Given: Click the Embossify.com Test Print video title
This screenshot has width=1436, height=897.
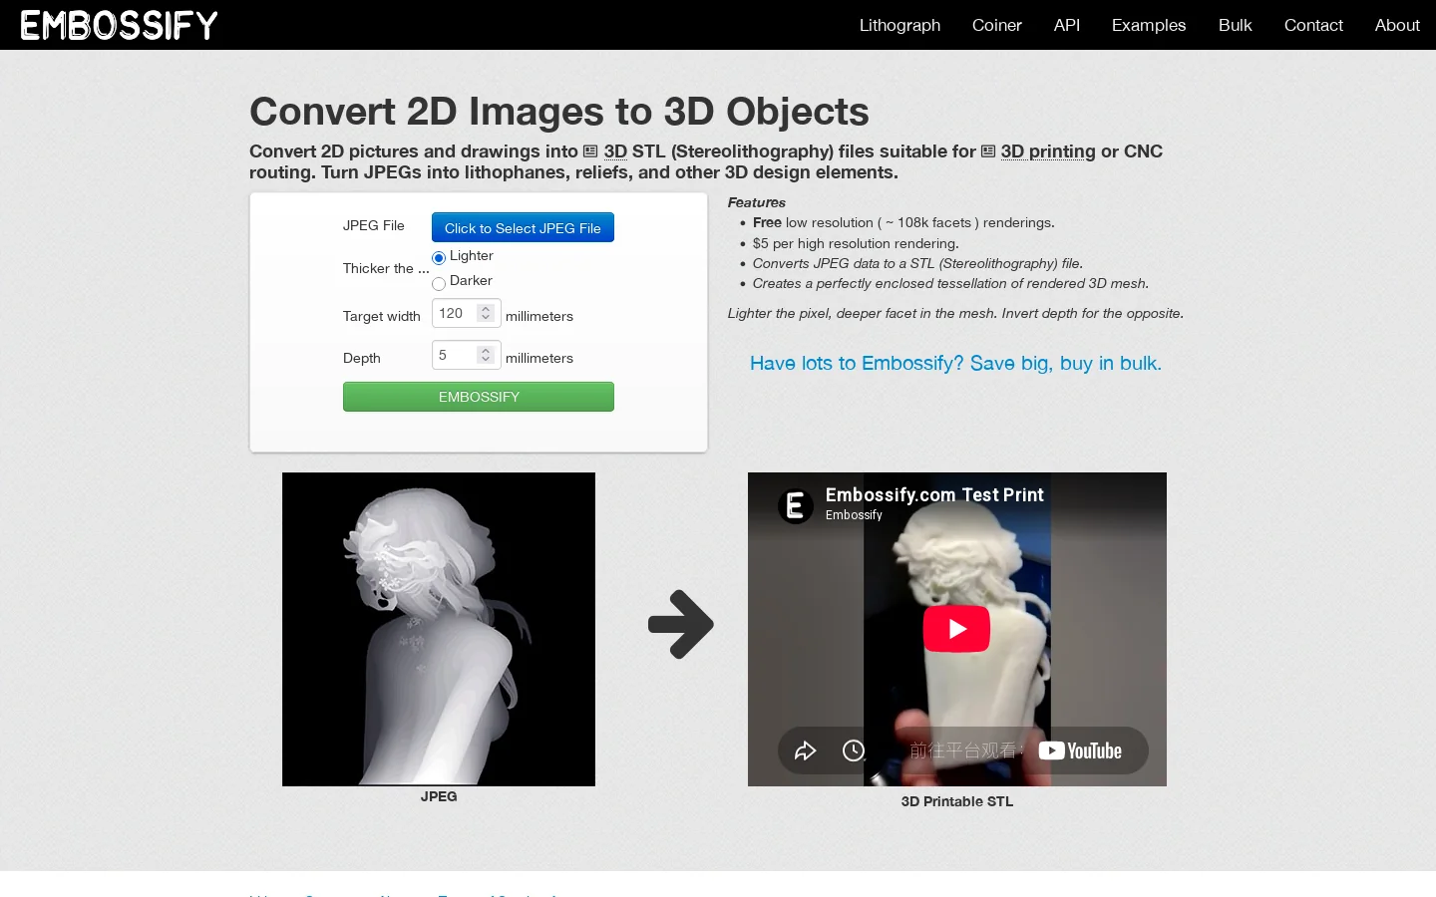Looking at the screenshot, I should (x=934, y=494).
